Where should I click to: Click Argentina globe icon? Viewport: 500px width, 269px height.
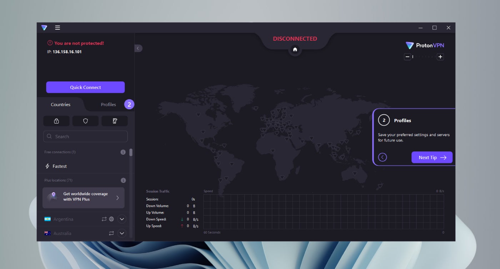tap(111, 219)
